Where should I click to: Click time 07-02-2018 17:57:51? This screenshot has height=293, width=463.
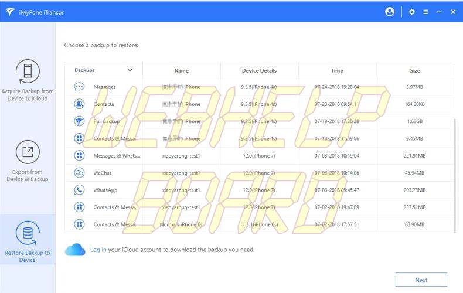[x=336, y=224]
